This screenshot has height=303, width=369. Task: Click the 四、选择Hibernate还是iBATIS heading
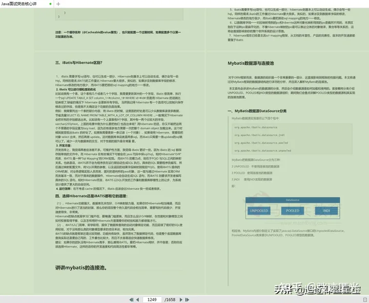[91, 196]
